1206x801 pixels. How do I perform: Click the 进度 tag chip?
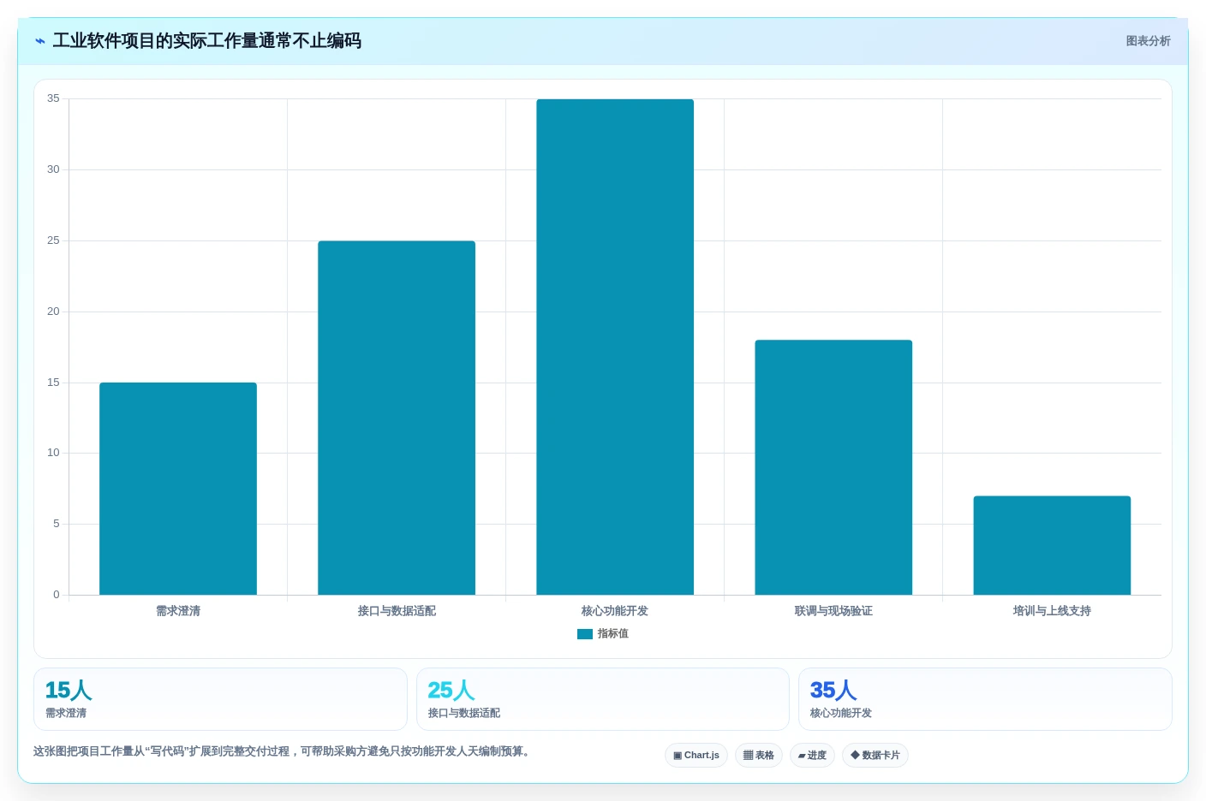coord(812,756)
